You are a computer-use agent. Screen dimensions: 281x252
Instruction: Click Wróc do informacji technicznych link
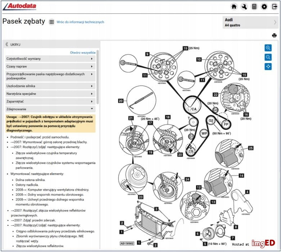(80, 22)
